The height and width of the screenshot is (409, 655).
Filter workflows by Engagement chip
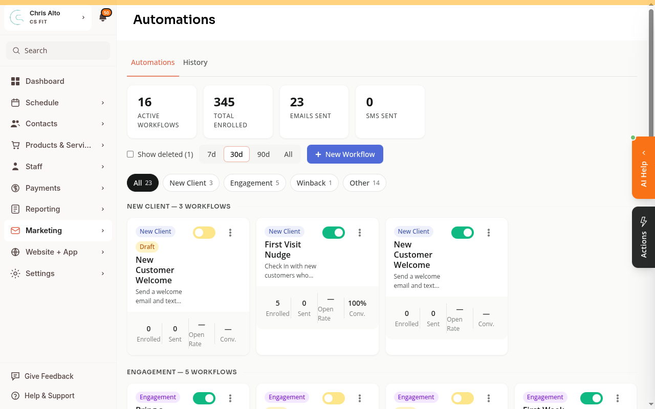[x=254, y=183]
